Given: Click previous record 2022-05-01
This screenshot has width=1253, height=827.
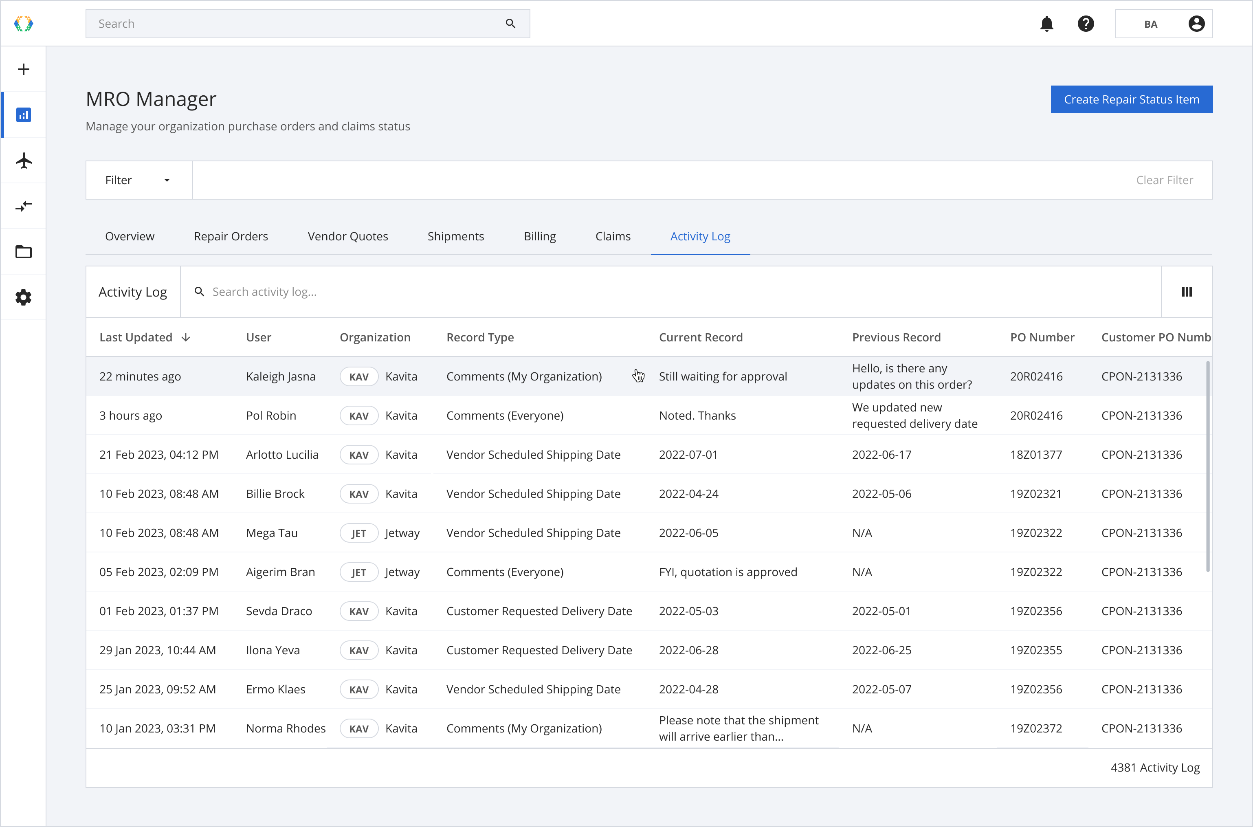Looking at the screenshot, I should pos(881,611).
